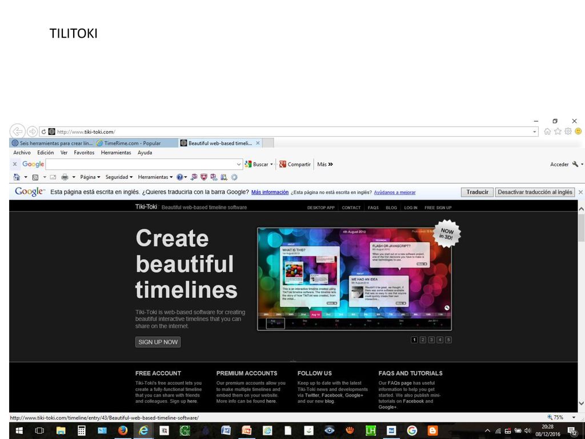Open Task View on taskbar
Image resolution: width=585 pixels, height=439 pixels.
tap(39, 430)
